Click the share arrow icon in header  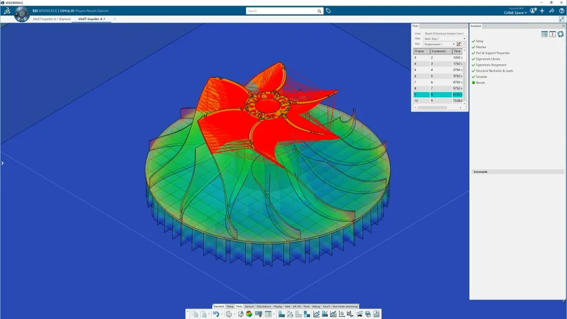(x=551, y=11)
